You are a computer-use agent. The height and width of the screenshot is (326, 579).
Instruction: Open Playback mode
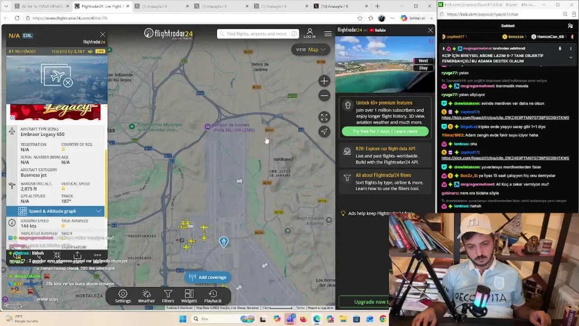coord(213,296)
